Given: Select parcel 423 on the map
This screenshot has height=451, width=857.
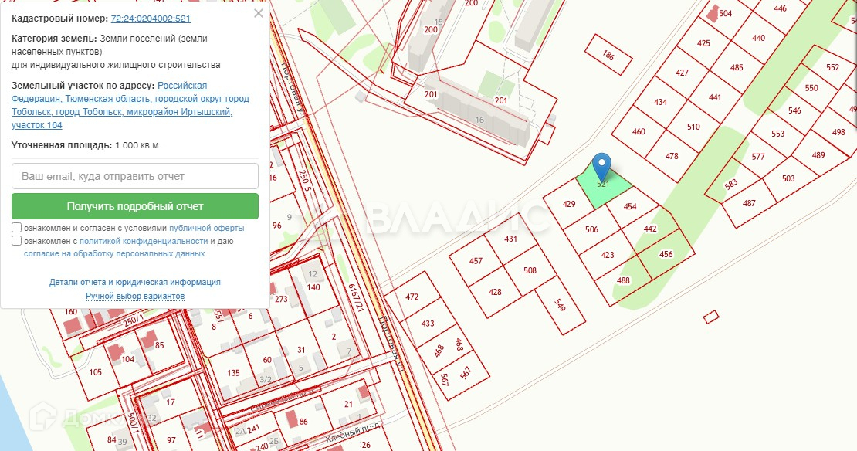Looking at the screenshot, I should pos(608,255).
